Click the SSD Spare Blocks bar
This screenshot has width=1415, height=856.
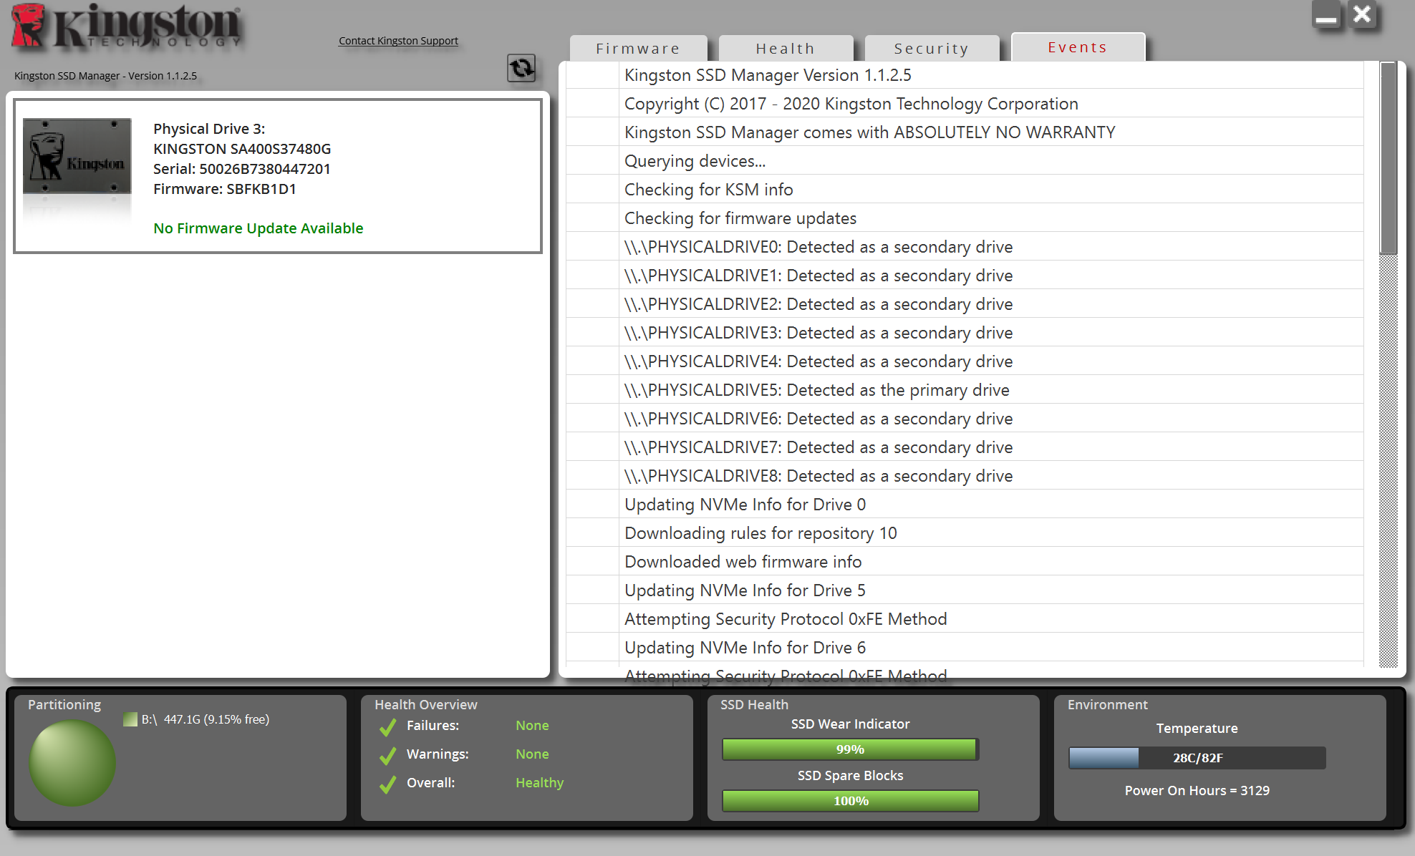pos(850,801)
